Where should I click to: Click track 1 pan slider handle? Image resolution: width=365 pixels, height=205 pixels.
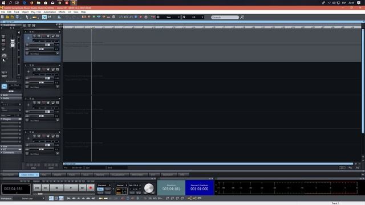point(41,50)
